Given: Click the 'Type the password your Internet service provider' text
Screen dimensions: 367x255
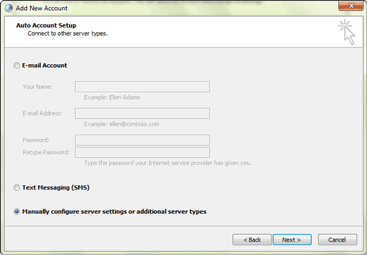Looking at the screenshot, I should click(168, 163).
